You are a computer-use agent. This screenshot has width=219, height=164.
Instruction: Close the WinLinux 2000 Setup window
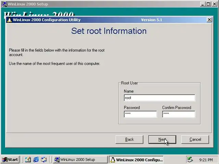215,4
